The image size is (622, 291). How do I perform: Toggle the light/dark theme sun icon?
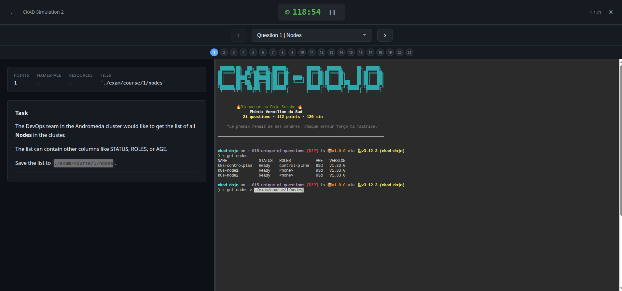[611, 12]
